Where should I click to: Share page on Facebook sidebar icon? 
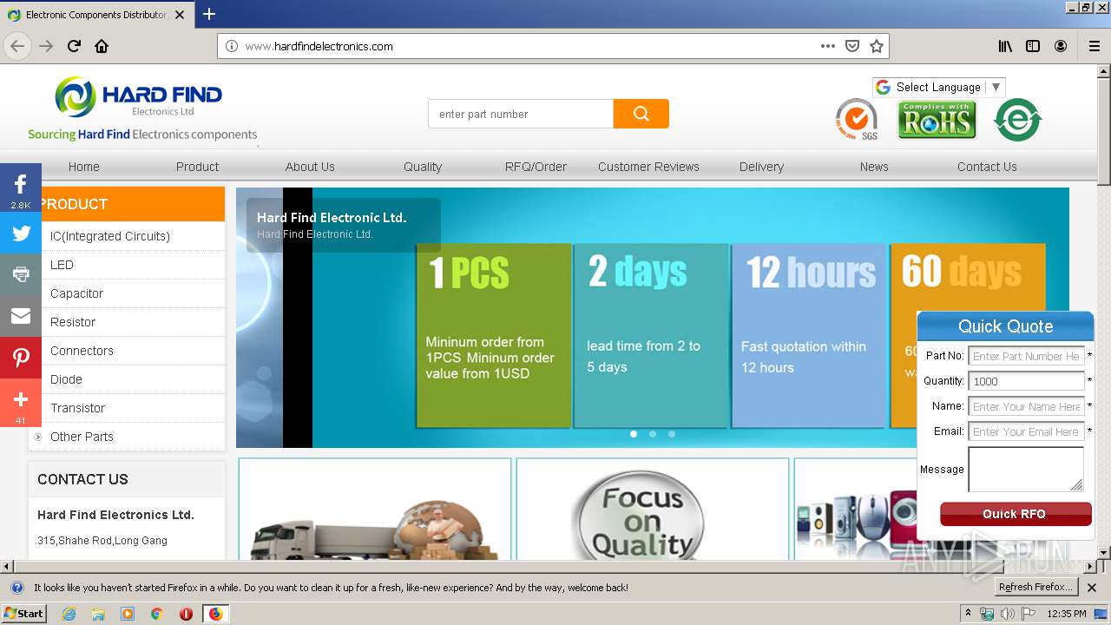coord(21,187)
